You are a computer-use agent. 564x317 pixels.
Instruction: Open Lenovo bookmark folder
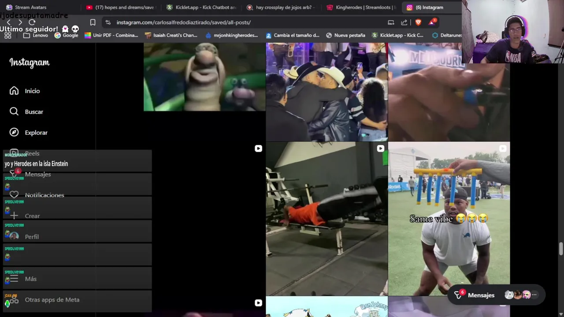(x=35, y=35)
